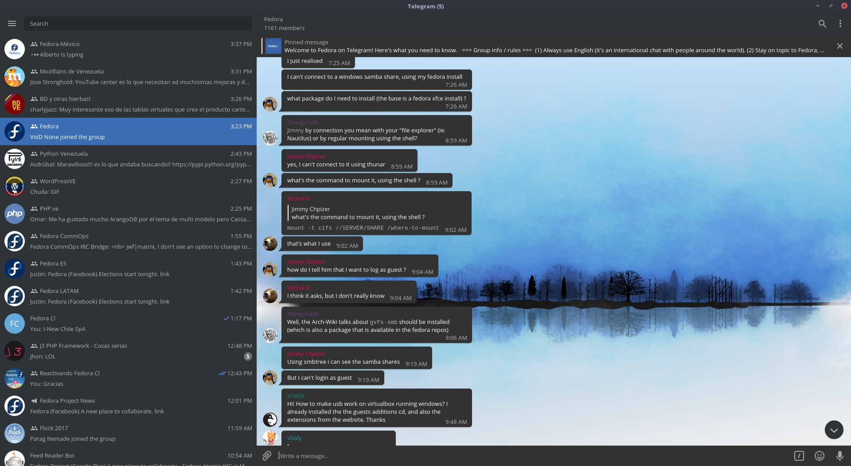Screen dimensions: 851x466
Task: Click the J3 PHP Framework avatar
Action: pyautogui.click(x=15, y=351)
